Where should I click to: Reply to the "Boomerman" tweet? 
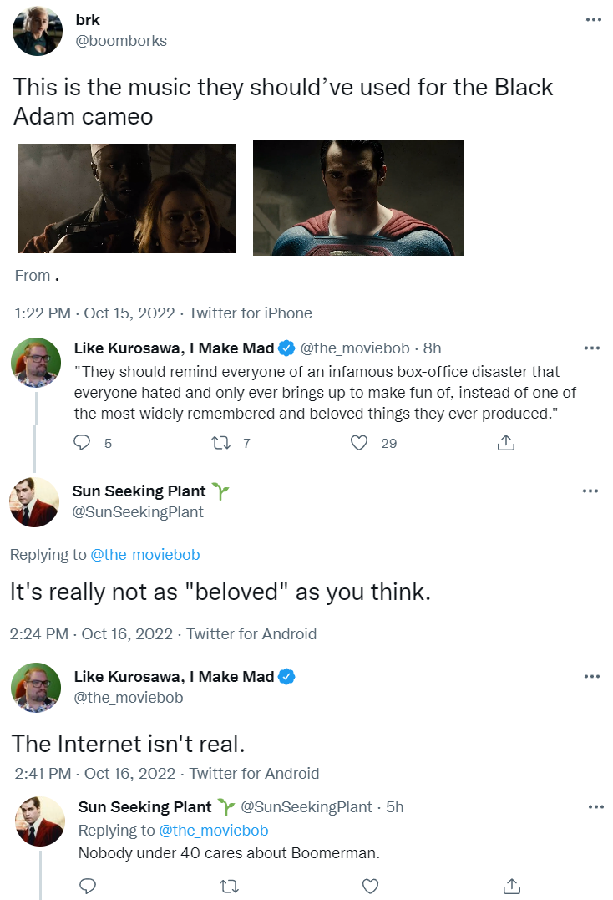pos(86,886)
